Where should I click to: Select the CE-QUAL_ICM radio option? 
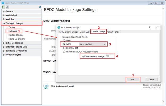64,48
